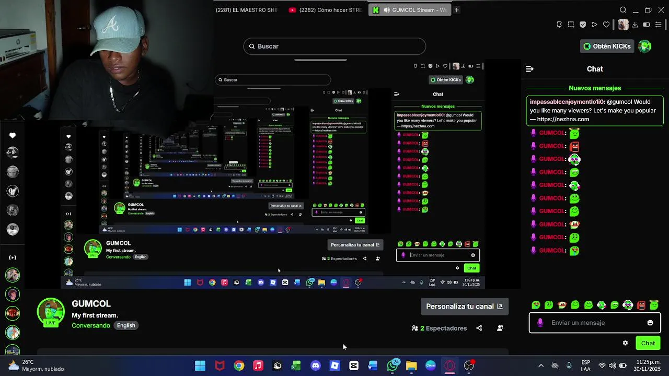Click the Obtén KICKs button
The height and width of the screenshot is (376, 669).
pyautogui.click(x=607, y=46)
